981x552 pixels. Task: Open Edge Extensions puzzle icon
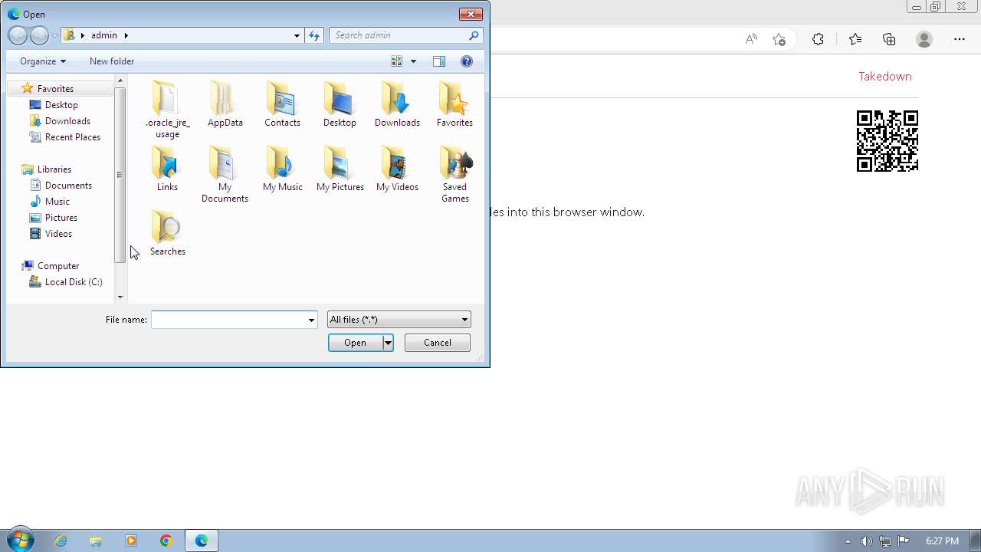819,39
